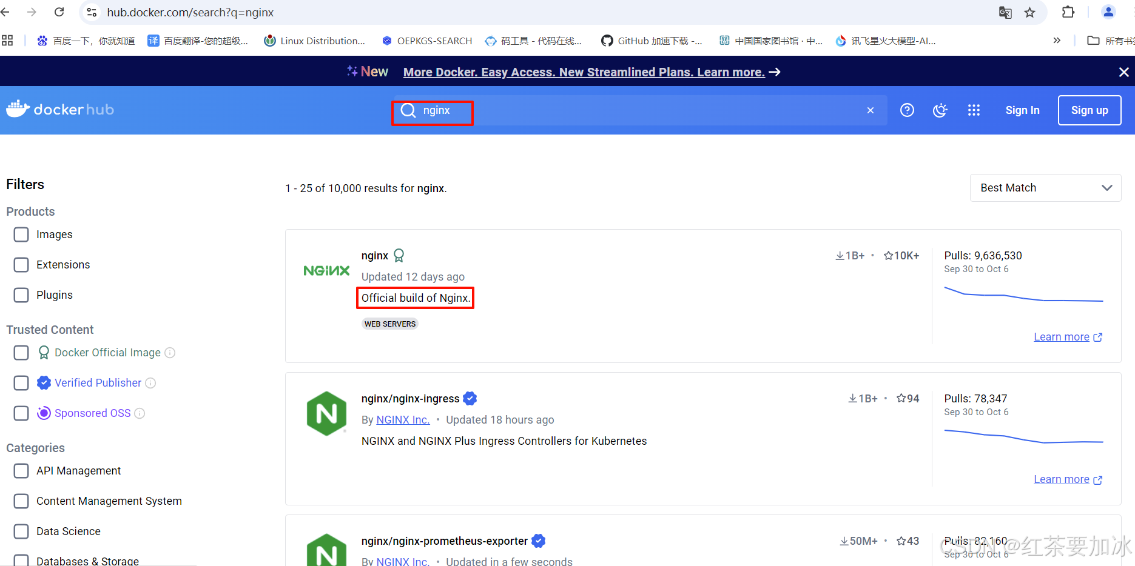Bookmark this page with the star icon
Screen dimensions: 1135x566
1030,12
